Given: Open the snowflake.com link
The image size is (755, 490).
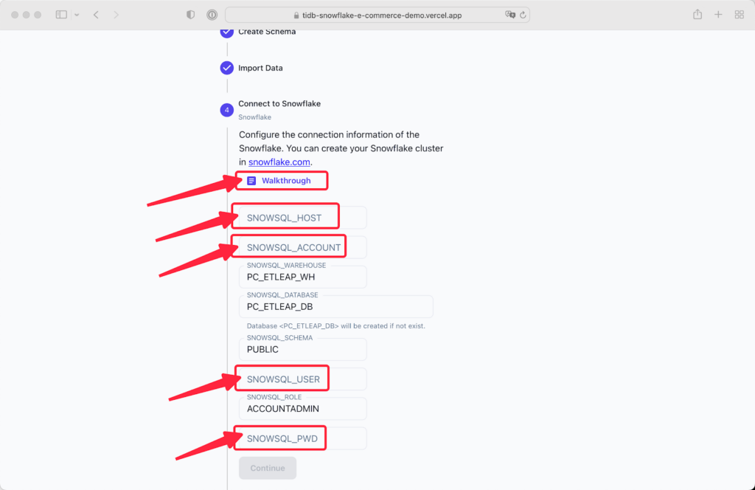Looking at the screenshot, I should (279, 162).
